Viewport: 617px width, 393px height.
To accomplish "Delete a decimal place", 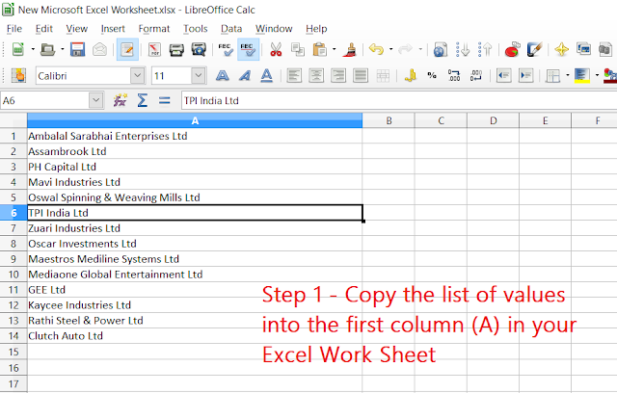I will click(x=476, y=75).
